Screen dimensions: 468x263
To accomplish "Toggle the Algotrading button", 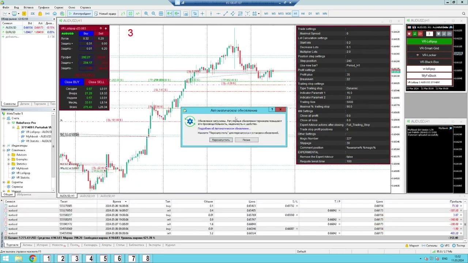I will pos(80,14).
